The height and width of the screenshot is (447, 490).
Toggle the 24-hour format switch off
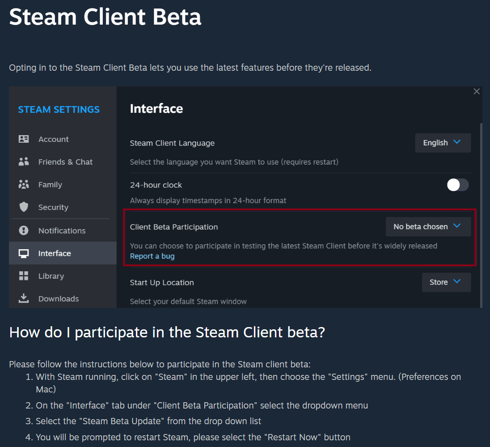(x=457, y=184)
